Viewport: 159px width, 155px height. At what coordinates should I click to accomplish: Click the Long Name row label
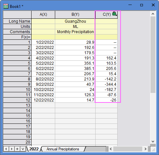(x=17, y=21)
